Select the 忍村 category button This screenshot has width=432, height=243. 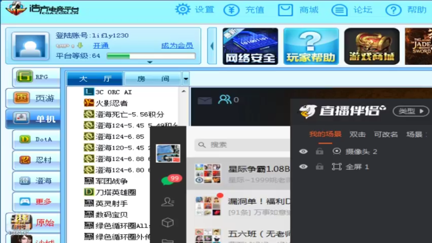coord(36,160)
